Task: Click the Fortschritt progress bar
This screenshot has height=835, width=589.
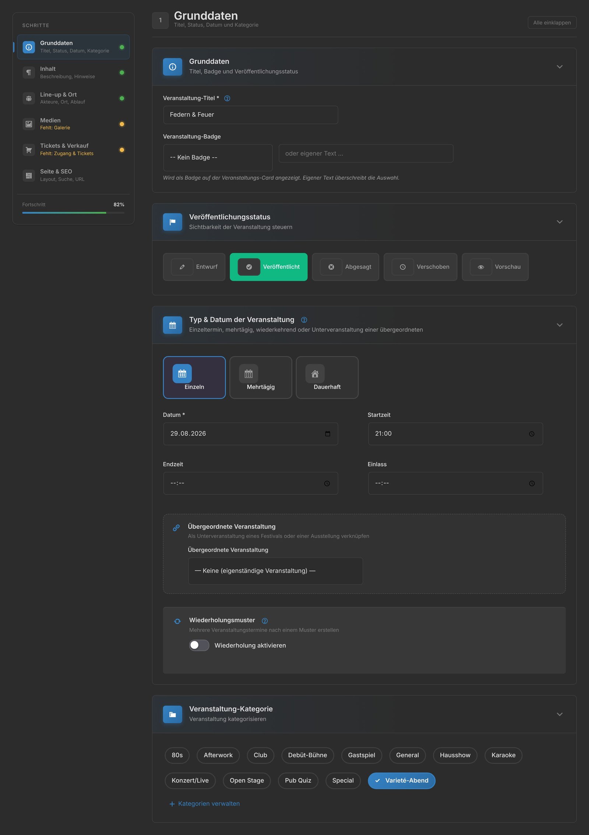Action: [x=73, y=213]
